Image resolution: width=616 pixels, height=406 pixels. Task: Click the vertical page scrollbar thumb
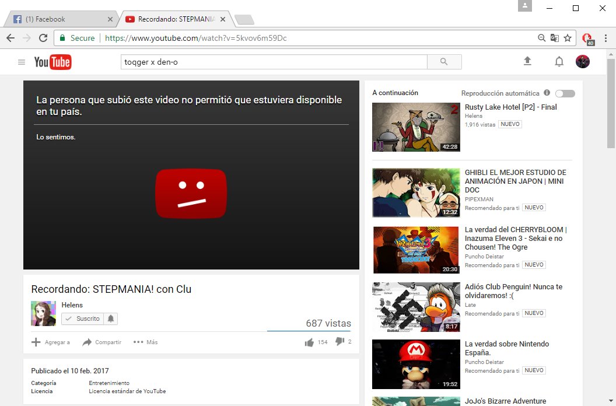click(611, 103)
